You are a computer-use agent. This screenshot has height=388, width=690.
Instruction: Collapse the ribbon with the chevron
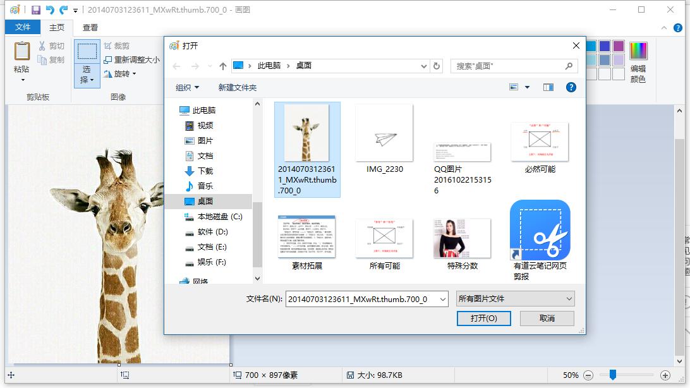point(664,27)
